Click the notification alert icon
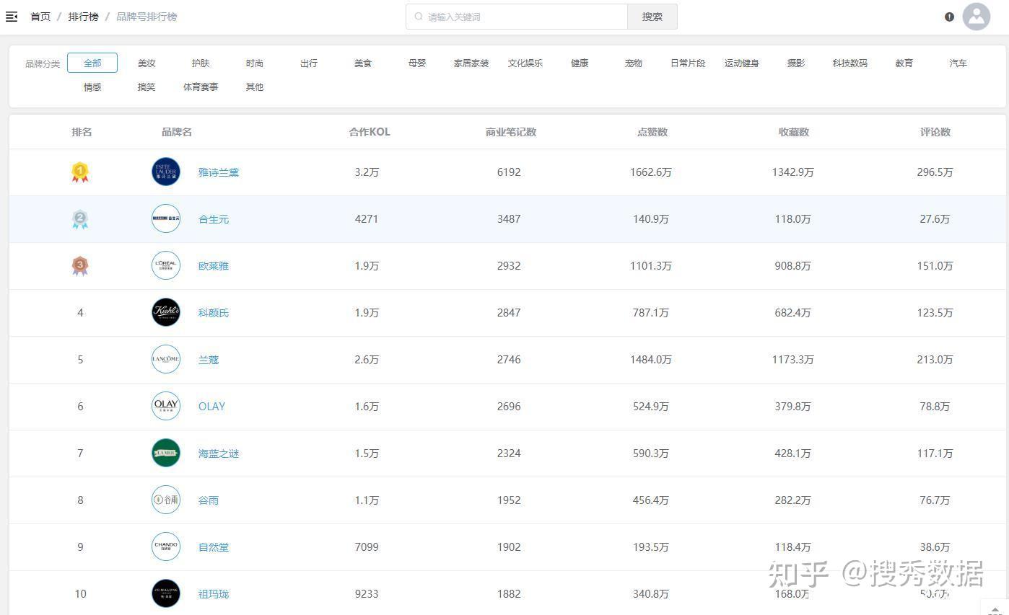1009x615 pixels. (949, 17)
